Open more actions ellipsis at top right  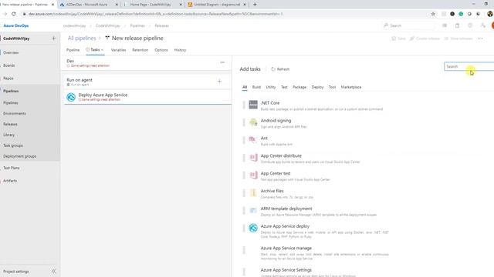click(x=480, y=38)
